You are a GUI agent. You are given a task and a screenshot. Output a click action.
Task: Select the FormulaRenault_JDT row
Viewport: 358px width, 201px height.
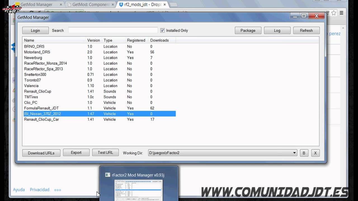(99, 108)
